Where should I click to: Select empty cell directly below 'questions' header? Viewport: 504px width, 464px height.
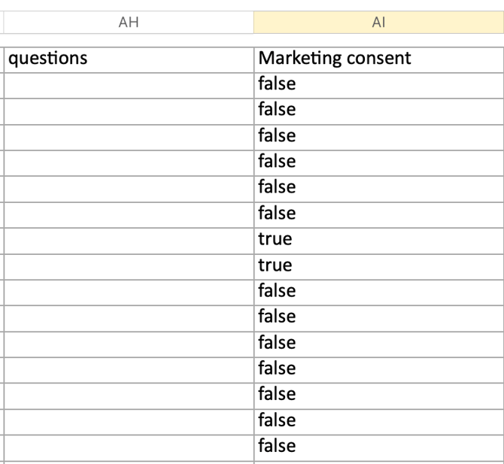pyautogui.click(x=129, y=84)
